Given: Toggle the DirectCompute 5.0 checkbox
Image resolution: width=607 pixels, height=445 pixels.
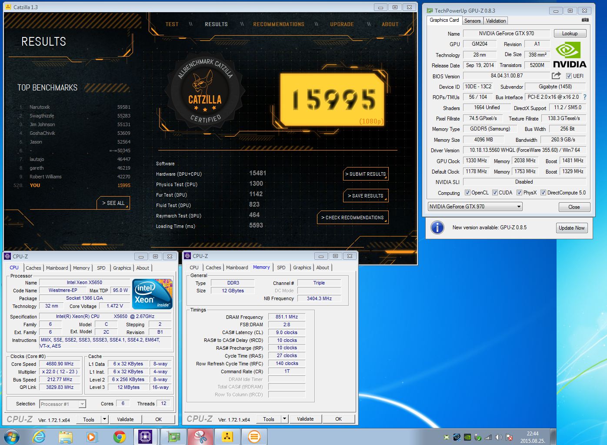Looking at the screenshot, I should [543, 193].
